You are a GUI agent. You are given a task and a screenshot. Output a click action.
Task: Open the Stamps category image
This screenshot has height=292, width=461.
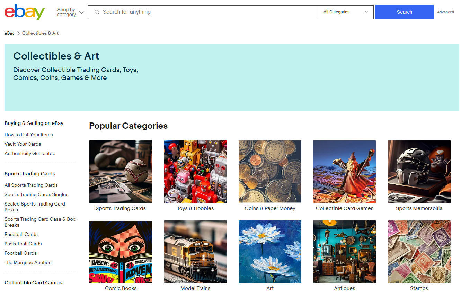[x=419, y=252]
